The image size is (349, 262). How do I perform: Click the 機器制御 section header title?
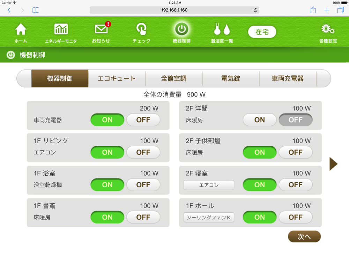(x=32, y=55)
